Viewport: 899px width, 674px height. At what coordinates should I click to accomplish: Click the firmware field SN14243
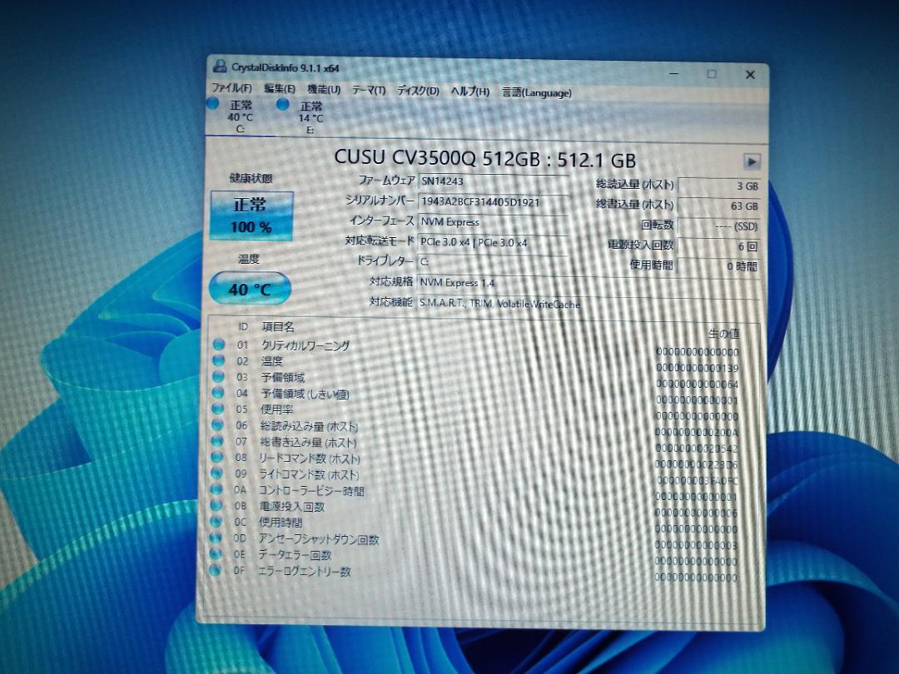pos(493,181)
